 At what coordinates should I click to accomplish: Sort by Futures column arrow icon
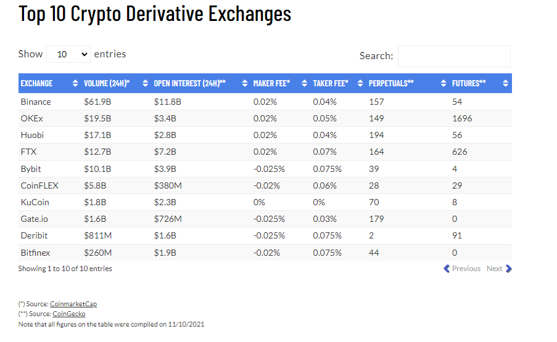[x=505, y=84]
